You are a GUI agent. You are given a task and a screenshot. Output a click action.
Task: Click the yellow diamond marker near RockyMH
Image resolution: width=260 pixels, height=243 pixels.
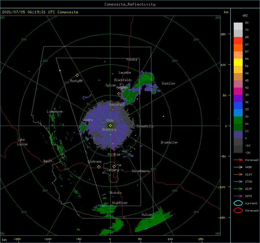click(x=77, y=75)
